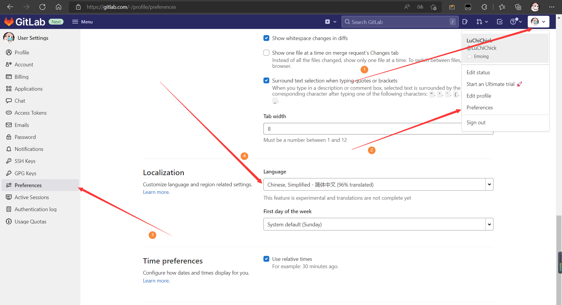Select Preferences in user dropdown
This screenshot has height=305, width=562.
pos(479,108)
